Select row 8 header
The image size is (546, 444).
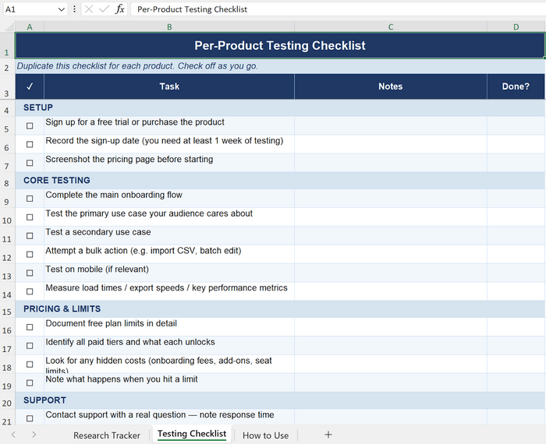pos(7,182)
